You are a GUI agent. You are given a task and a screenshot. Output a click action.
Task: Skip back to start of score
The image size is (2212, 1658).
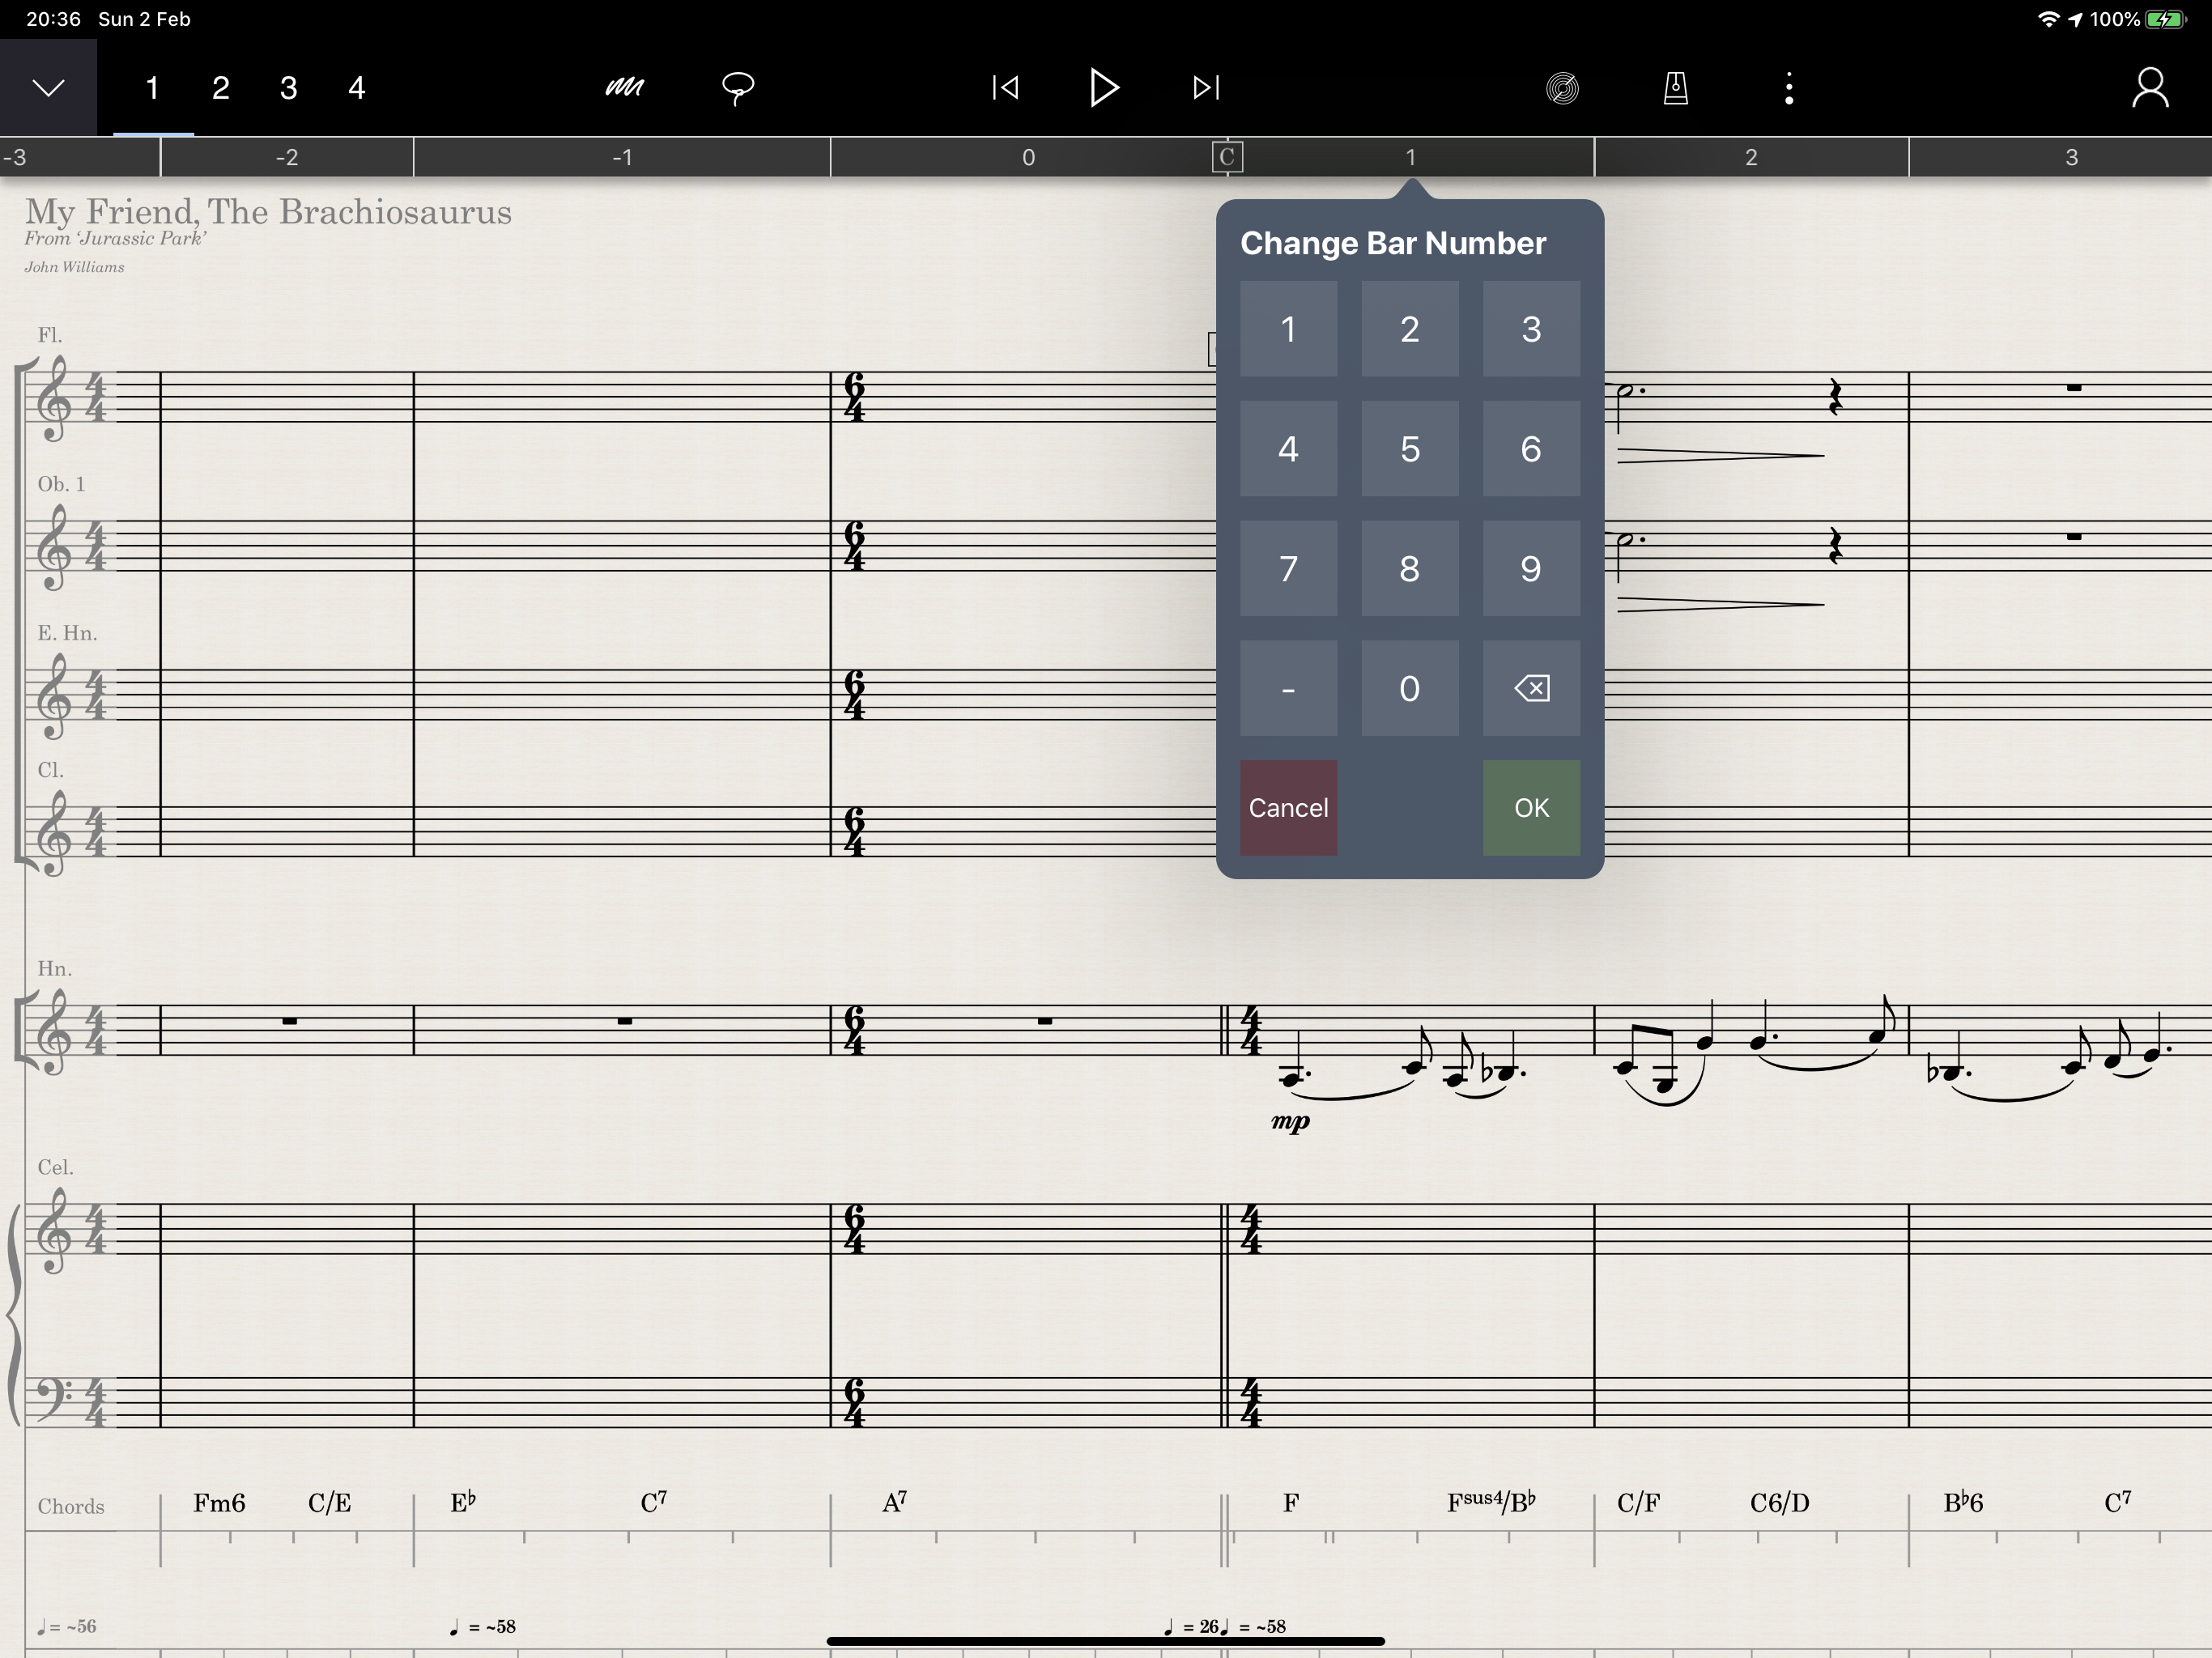(1006, 88)
